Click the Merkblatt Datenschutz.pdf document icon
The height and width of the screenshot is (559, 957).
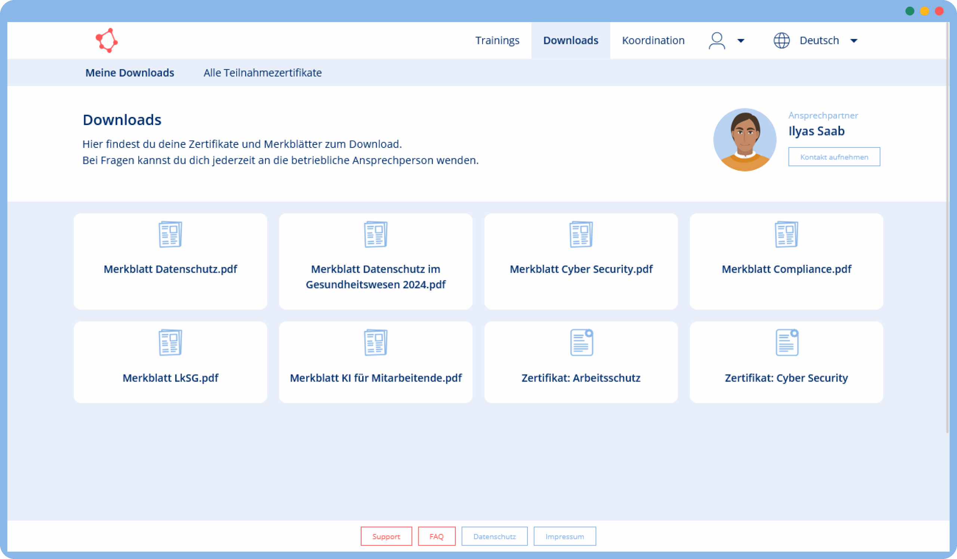(170, 235)
